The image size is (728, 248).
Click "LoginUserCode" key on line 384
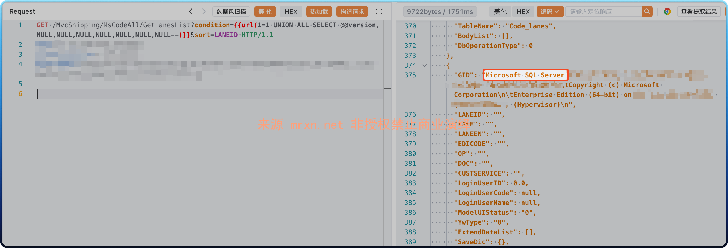point(484,193)
